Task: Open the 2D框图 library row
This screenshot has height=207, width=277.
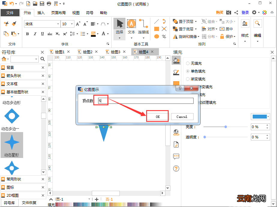Action: click(23, 195)
